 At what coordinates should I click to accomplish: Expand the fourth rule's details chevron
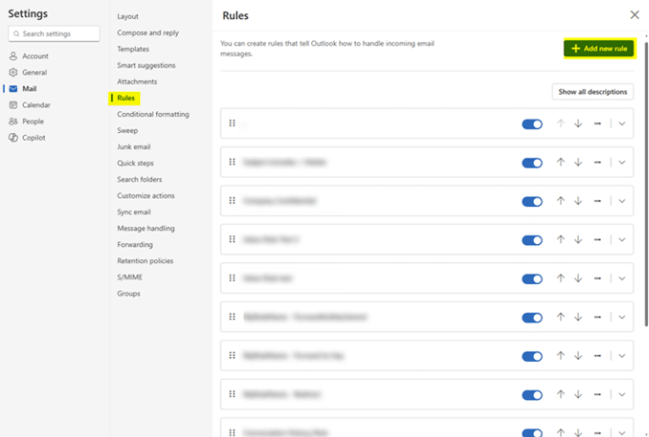(x=622, y=240)
